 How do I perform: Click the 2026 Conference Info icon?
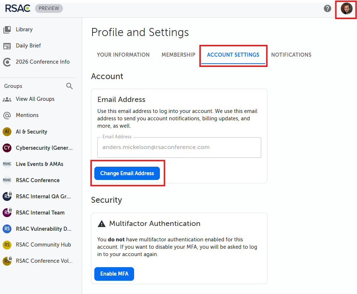pyautogui.click(x=7, y=62)
